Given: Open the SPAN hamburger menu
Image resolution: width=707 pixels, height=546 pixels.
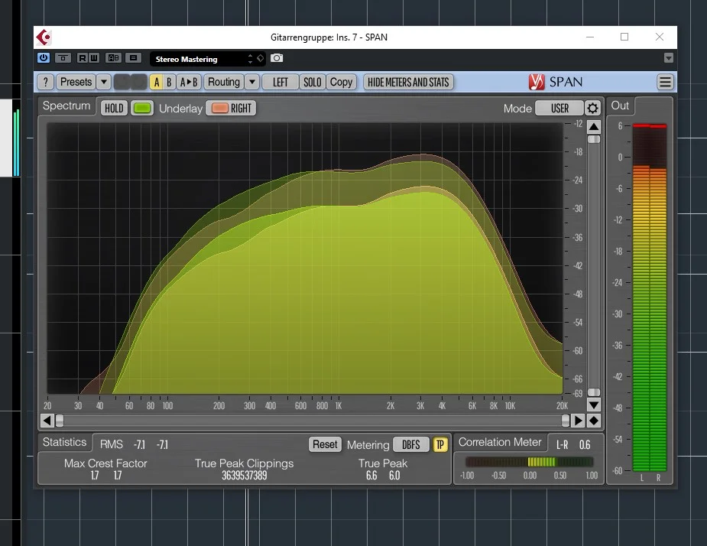Looking at the screenshot, I should tap(665, 82).
